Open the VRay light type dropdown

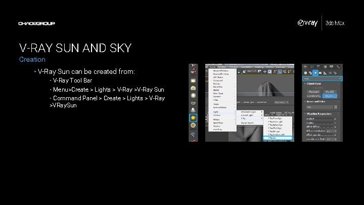tap(323, 78)
